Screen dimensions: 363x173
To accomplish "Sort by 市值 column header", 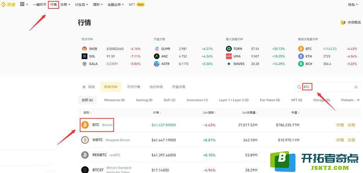I will click(295, 113).
